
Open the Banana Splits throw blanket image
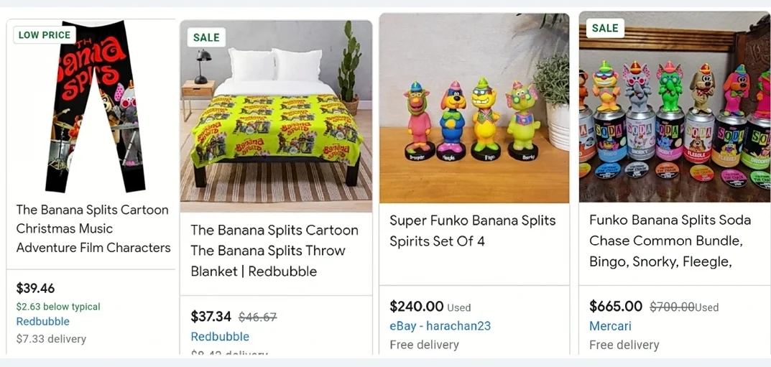tap(276, 115)
